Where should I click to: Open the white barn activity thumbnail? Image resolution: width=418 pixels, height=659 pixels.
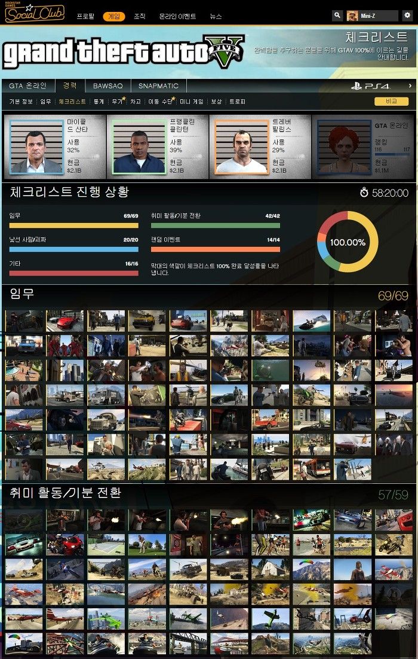271,569
